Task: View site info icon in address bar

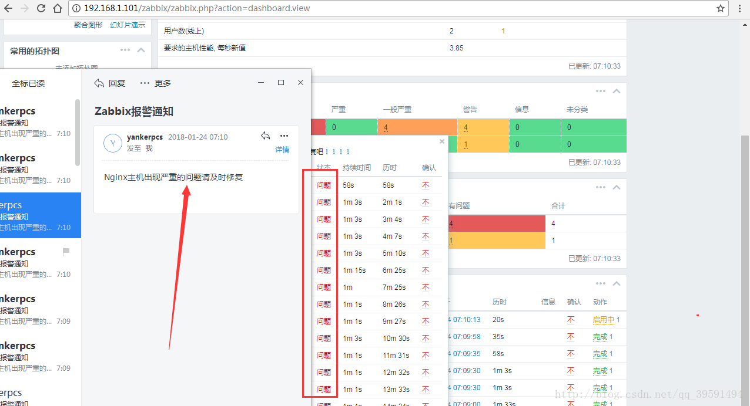Action: (x=77, y=8)
